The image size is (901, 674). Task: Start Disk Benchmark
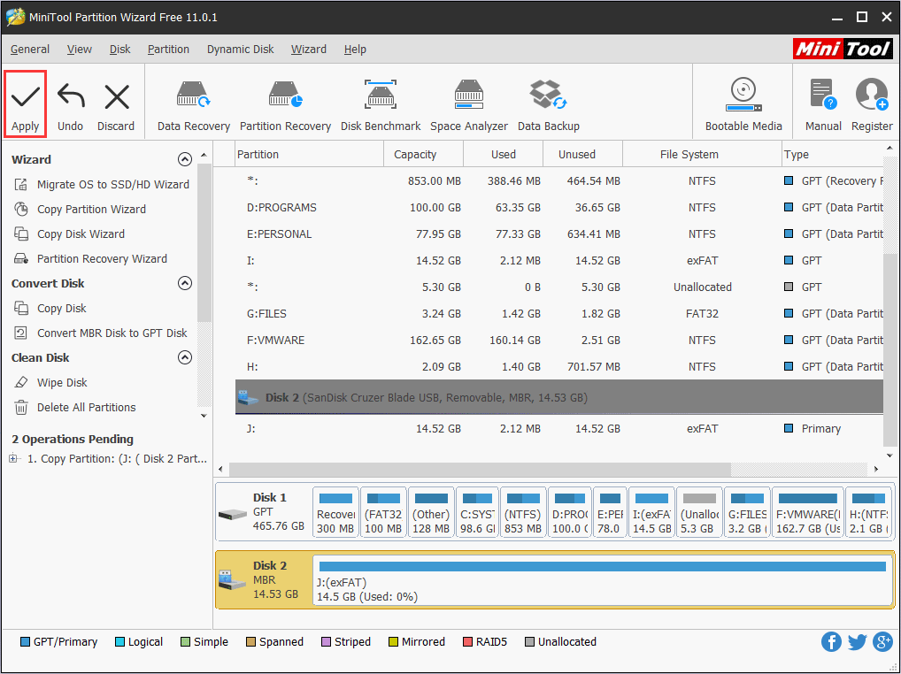point(381,107)
